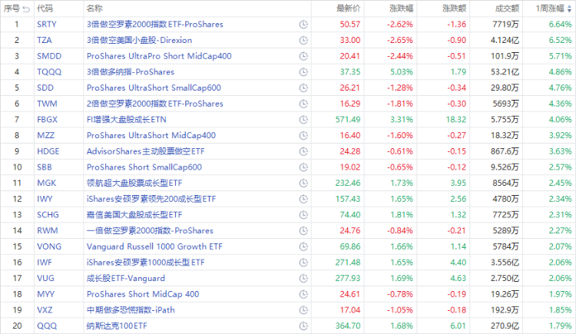Sort by 涨跌额 column header
This screenshot has width=576, height=334.
tap(454, 8)
